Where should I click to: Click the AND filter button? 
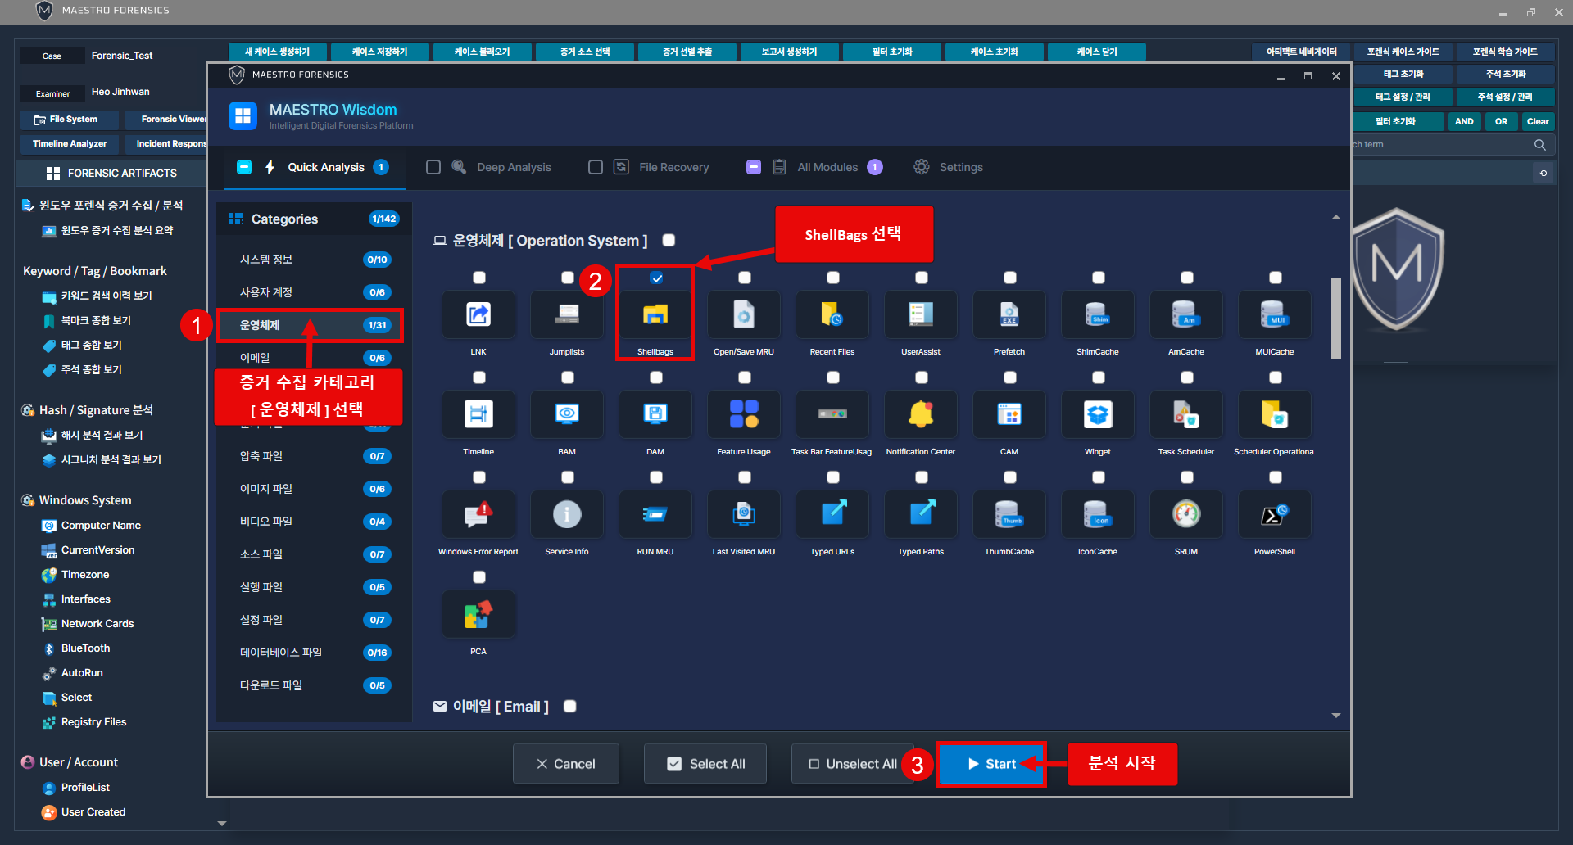(1464, 121)
